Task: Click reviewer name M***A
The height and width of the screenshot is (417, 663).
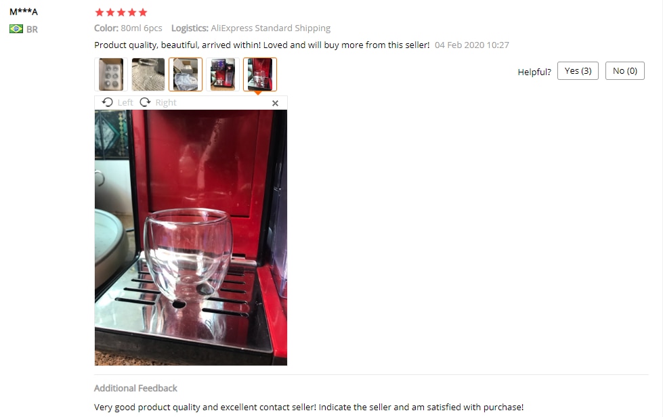Action: pyautogui.click(x=24, y=12)
